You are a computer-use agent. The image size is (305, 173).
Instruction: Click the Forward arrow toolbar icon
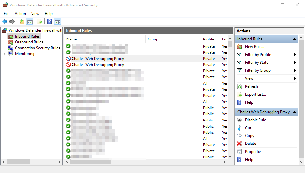[x=12, y=21]
